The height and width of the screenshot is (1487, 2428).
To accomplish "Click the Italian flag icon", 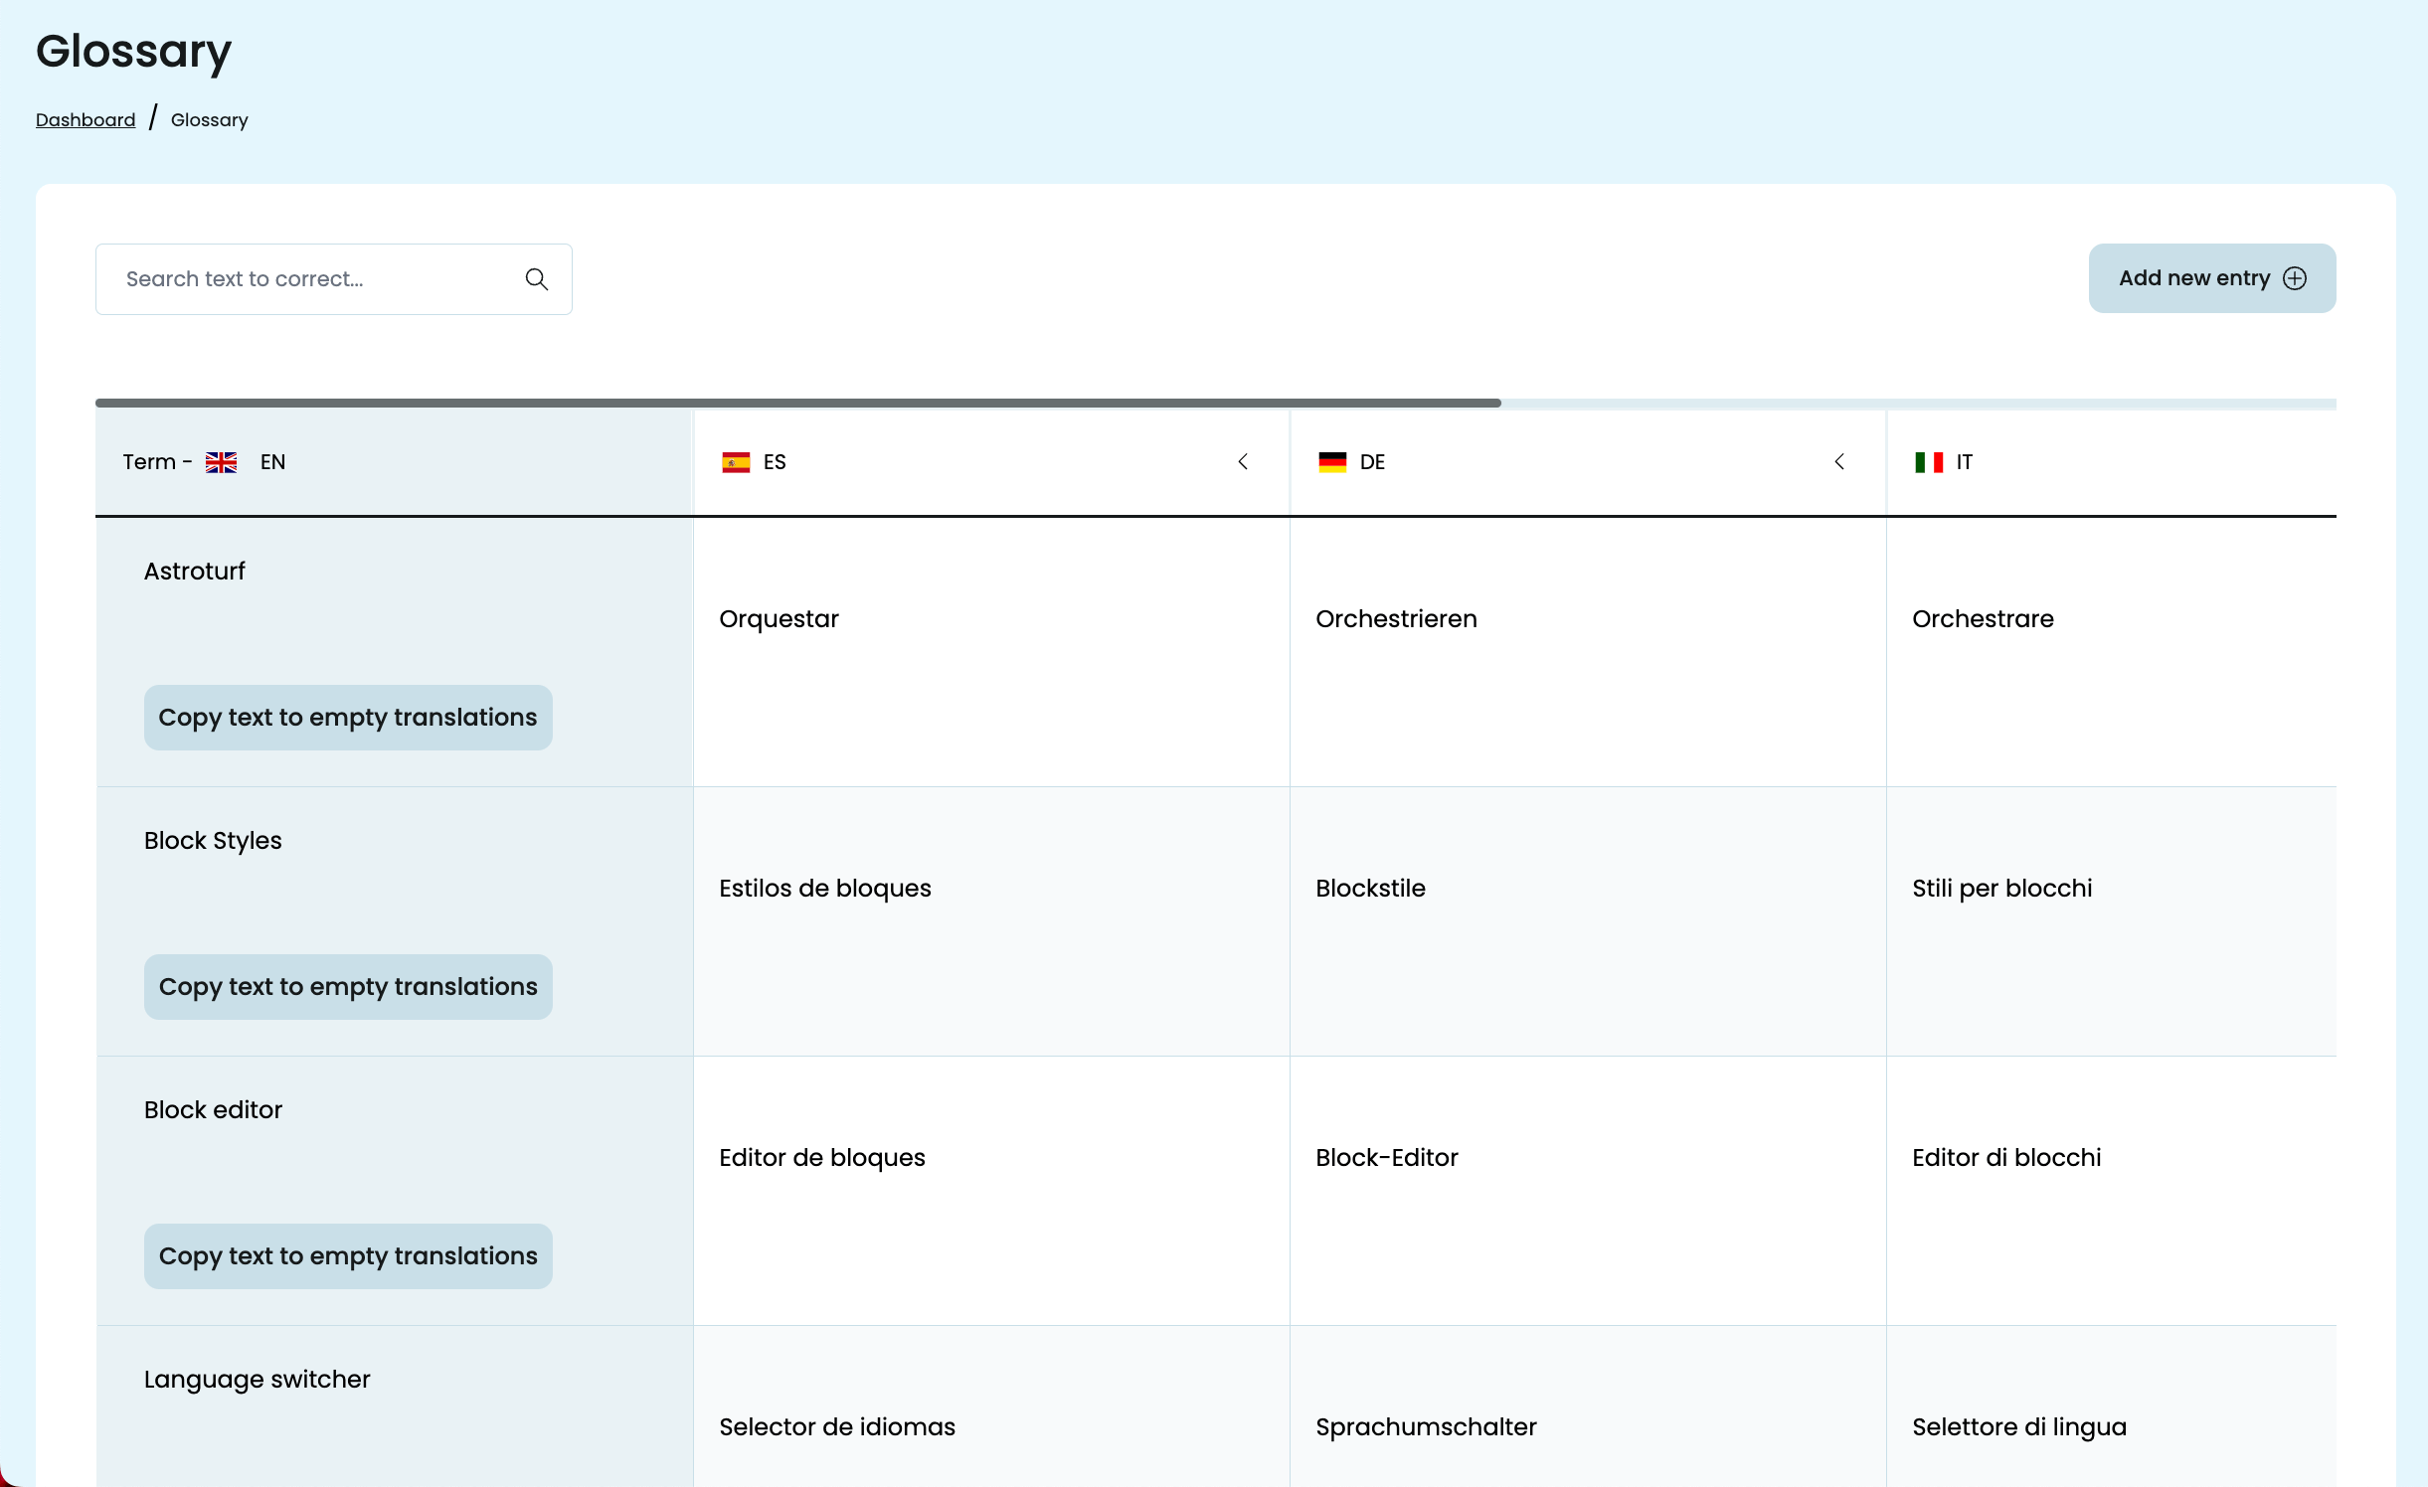I will 1928,462.
